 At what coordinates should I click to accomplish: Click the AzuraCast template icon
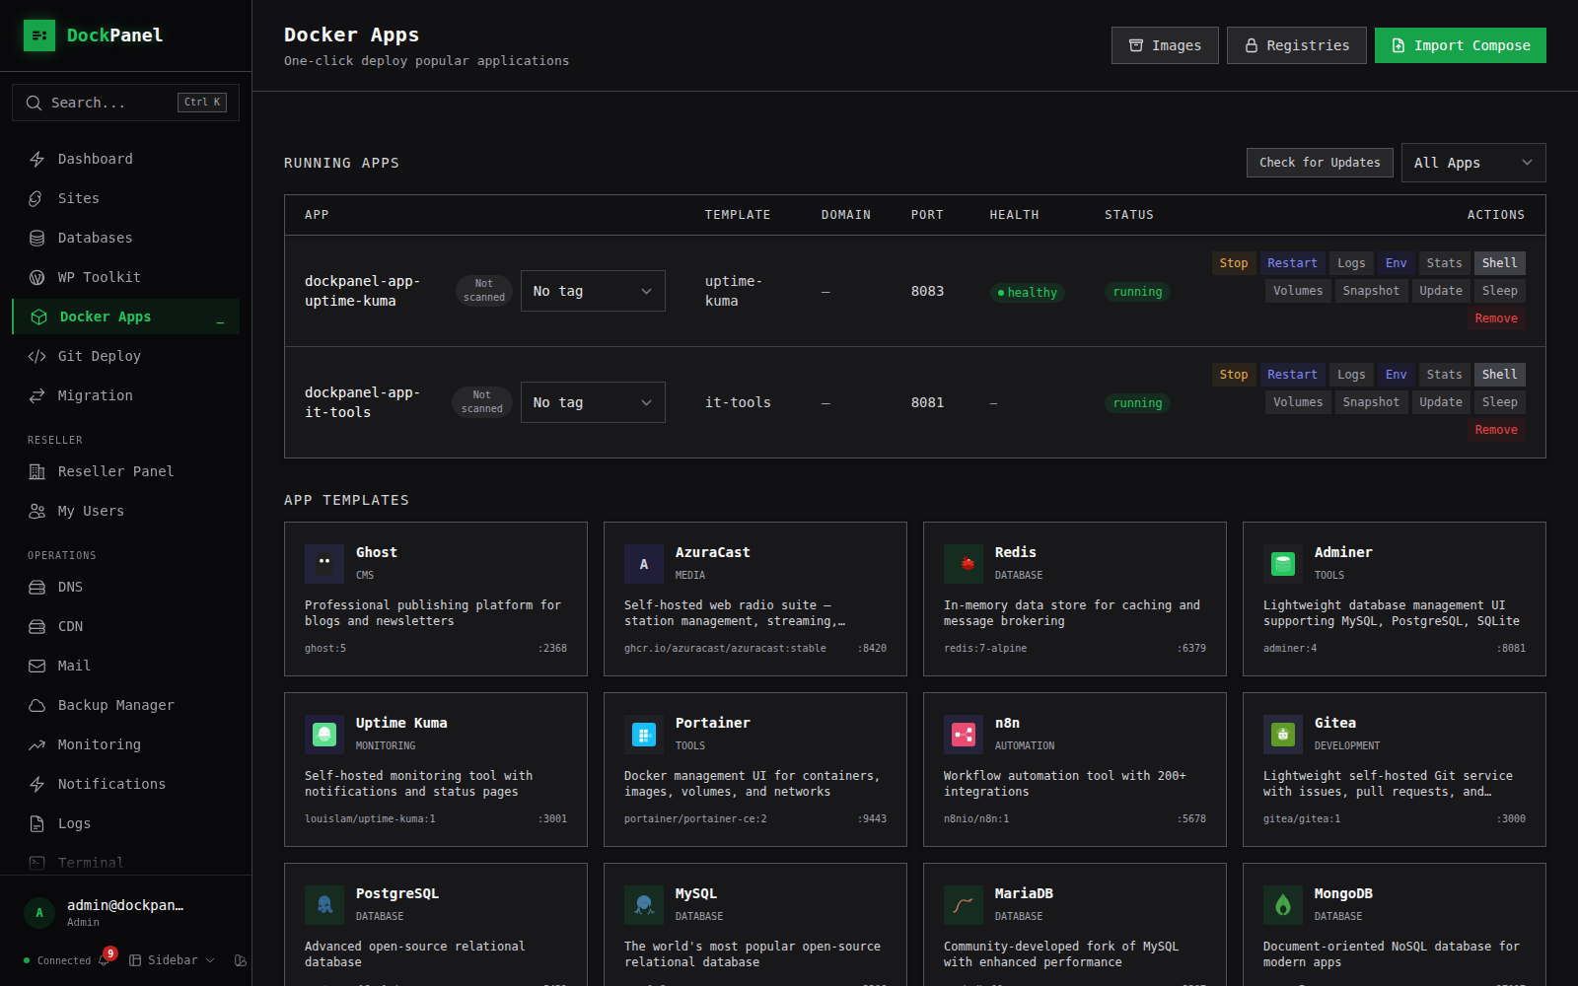click(x=644, y=564)
